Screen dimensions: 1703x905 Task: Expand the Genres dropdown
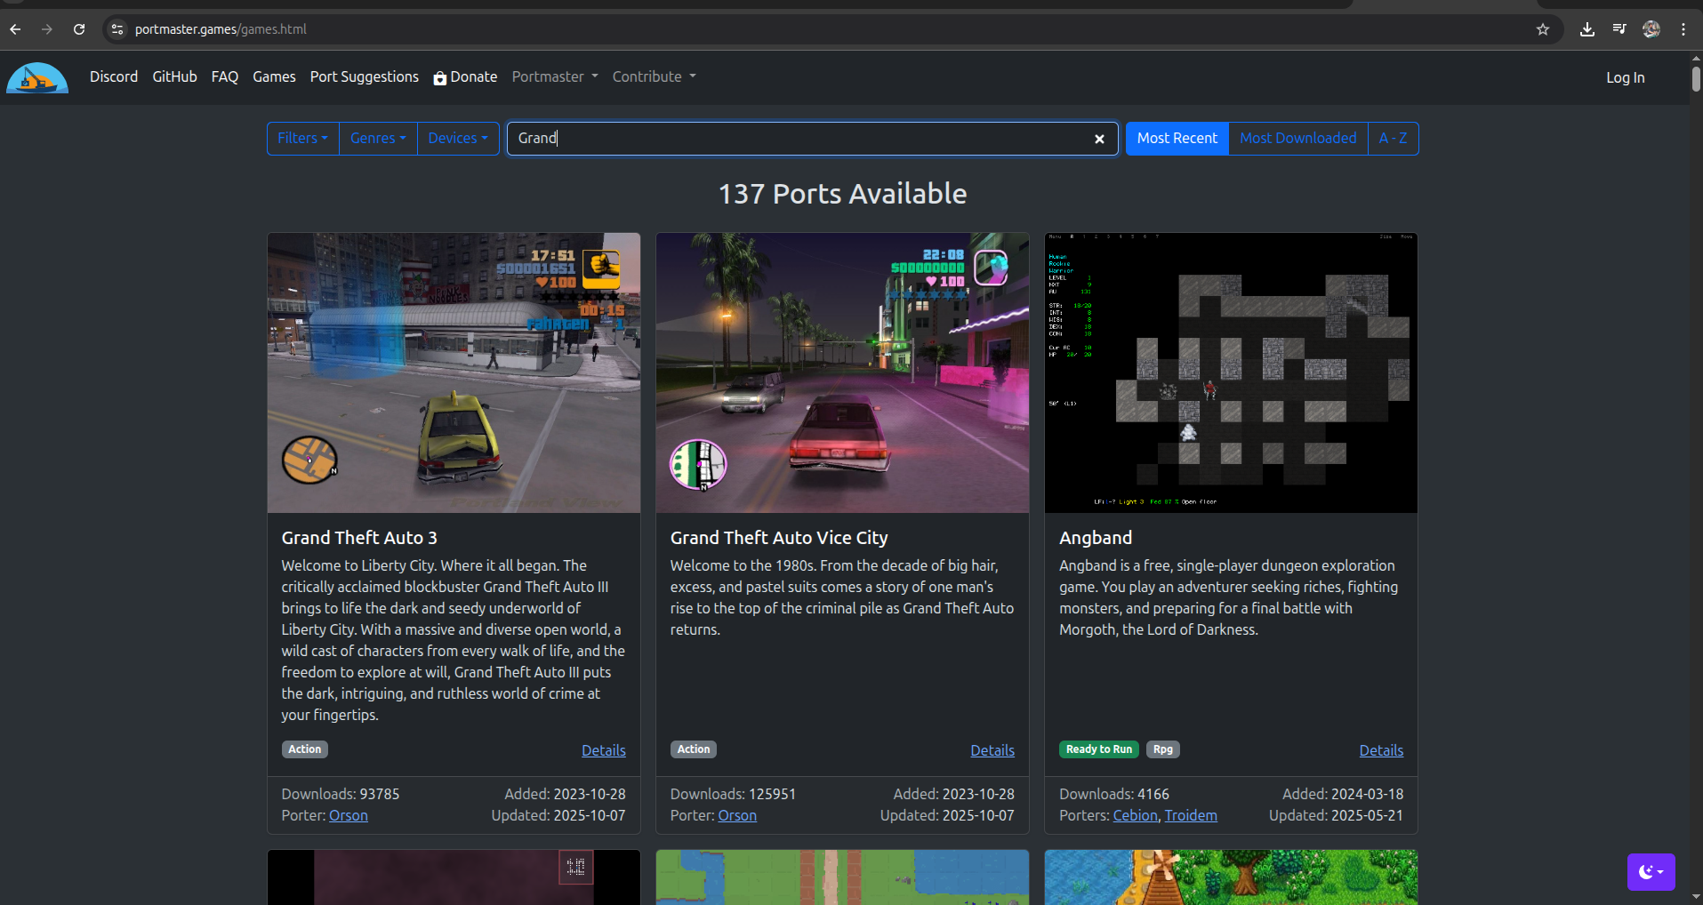click(378, 139)
